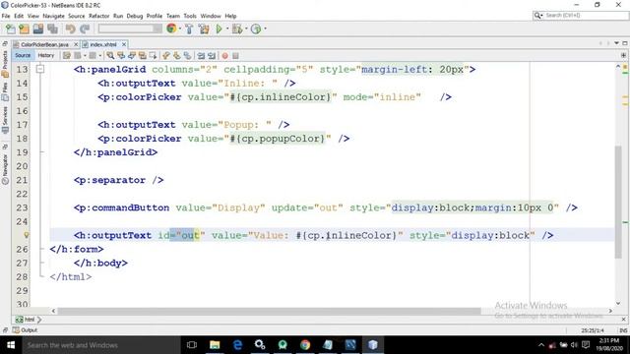Open the Files side panel

pyautogui.click(x=5, y=92)
